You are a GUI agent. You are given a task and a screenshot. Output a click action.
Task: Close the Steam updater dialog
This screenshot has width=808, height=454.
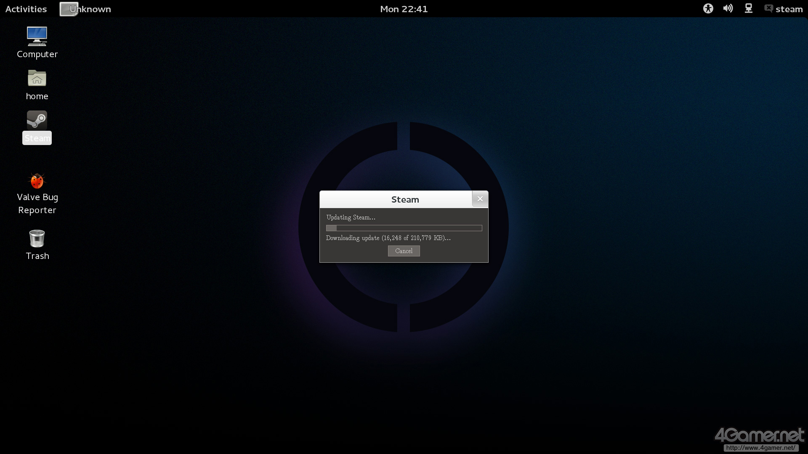480,199
